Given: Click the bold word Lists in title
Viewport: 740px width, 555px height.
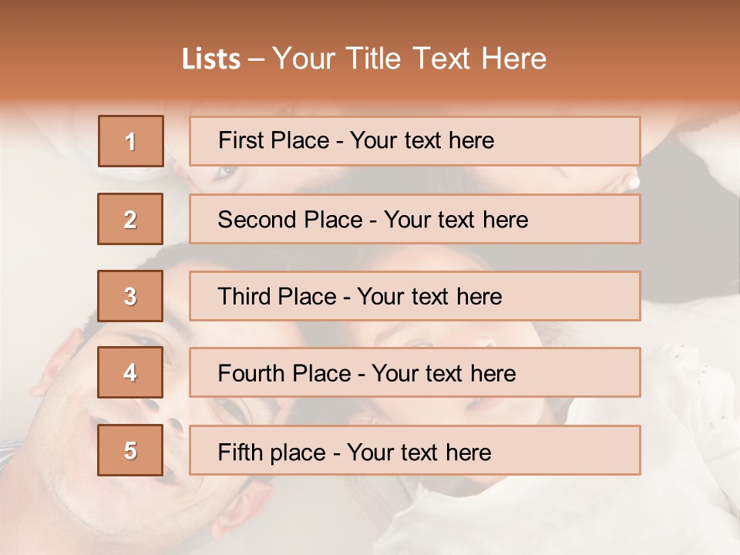Looking at the screenshot, I should [x=211, y=59].
